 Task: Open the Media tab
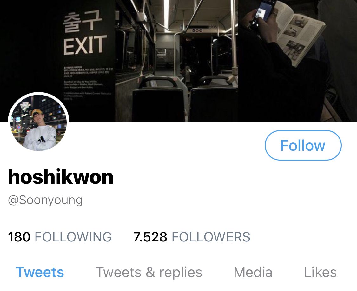pyautogui.click(x=253, y=272)
